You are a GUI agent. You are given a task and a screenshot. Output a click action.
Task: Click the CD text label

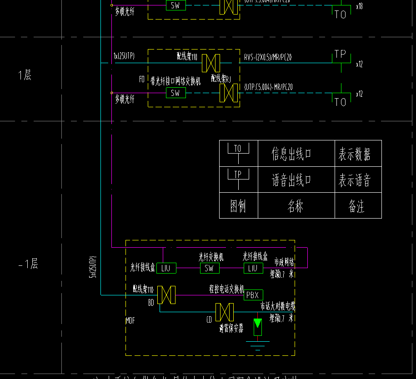click(x=209, y=320)
